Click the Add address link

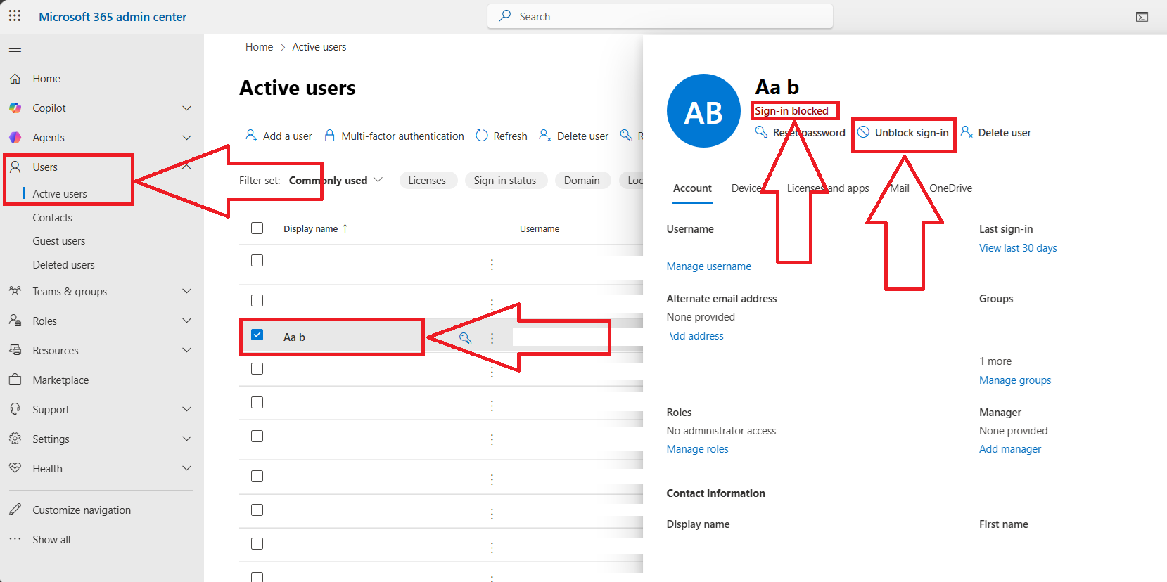tap(696, 336)
